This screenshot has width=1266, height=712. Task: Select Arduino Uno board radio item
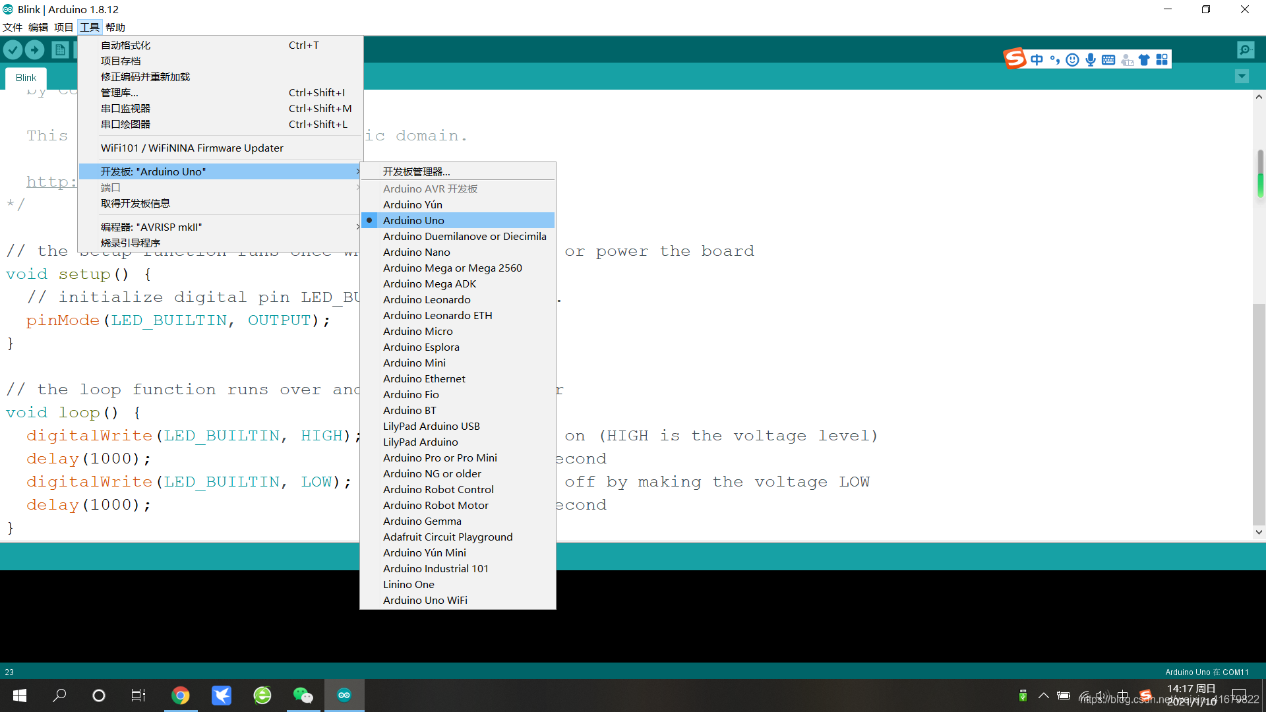click(458, 220)
